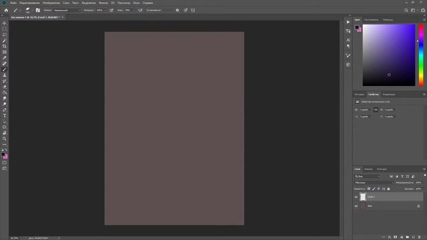Screen dimensions: 427x240
Task: Open search icon in top right
Action: point(406,11)
